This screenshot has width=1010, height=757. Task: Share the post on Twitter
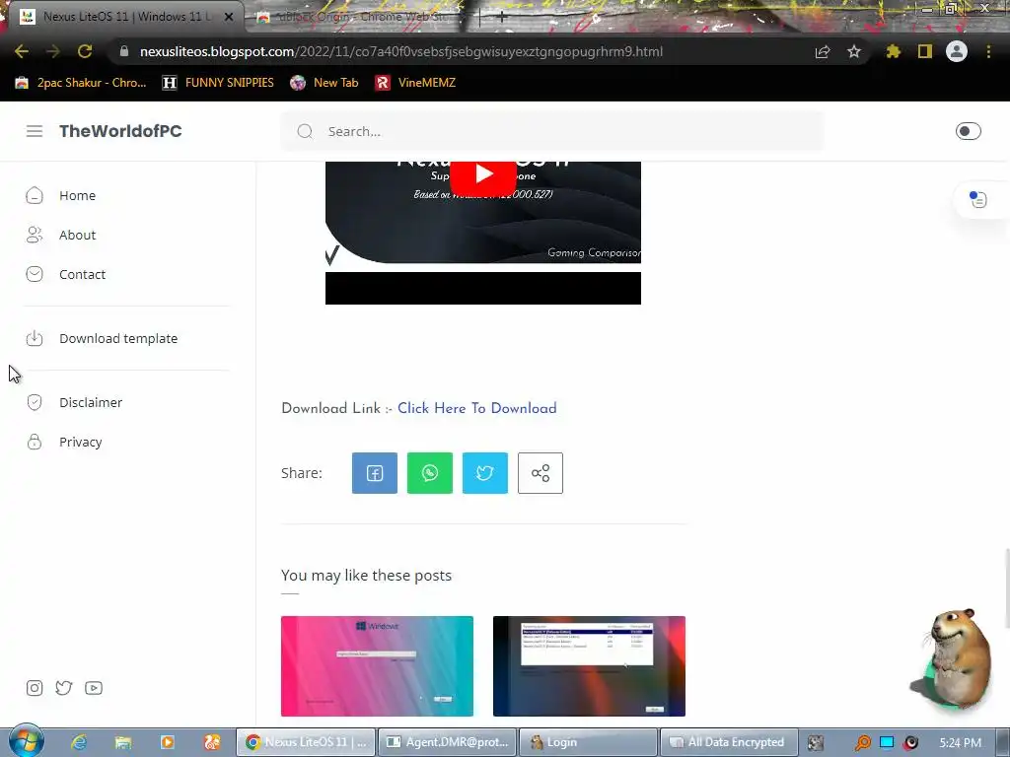(485, 473)
